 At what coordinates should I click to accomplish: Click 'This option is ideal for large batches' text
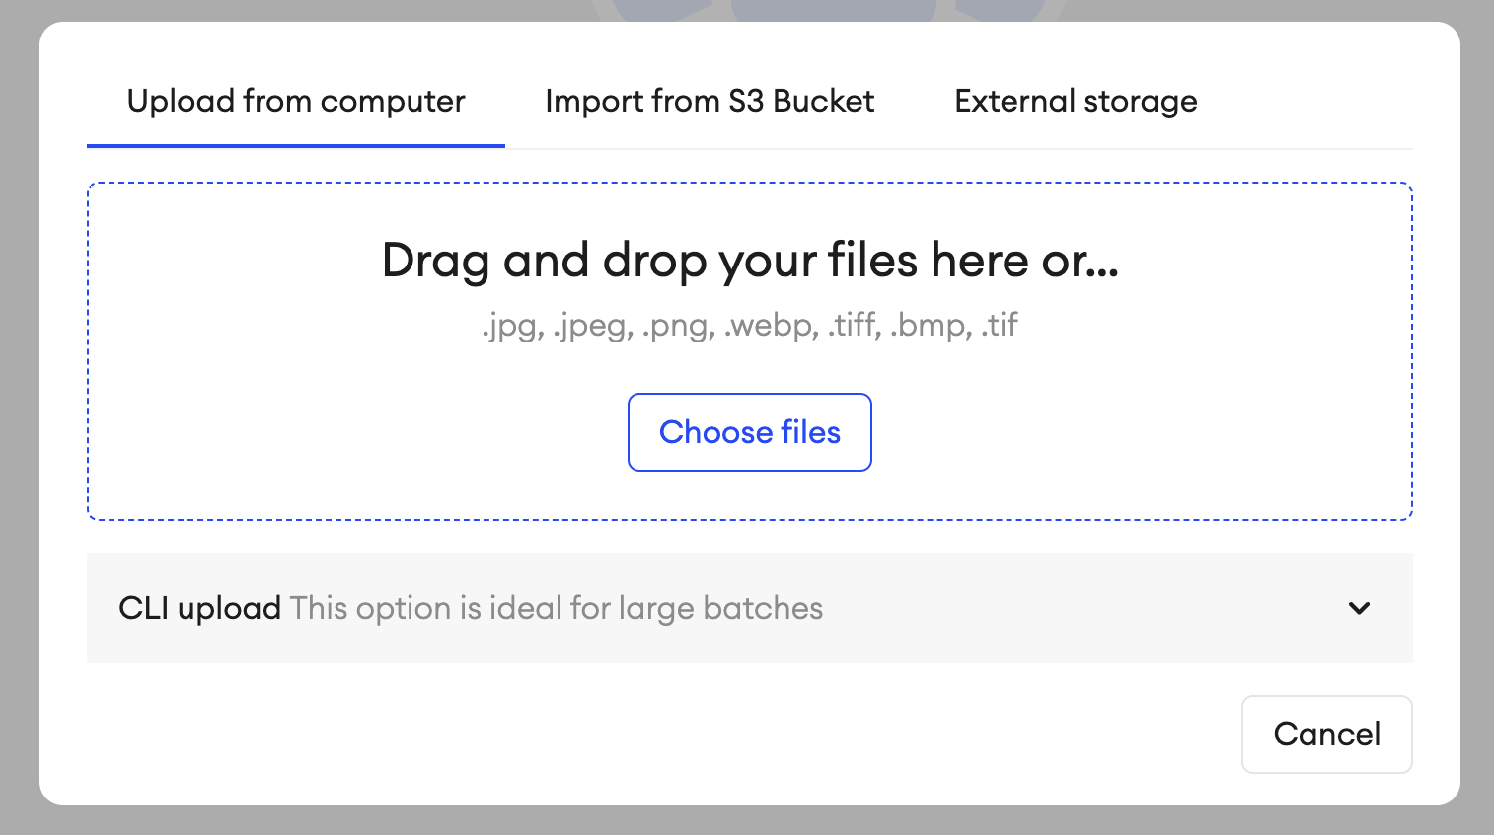557,608
